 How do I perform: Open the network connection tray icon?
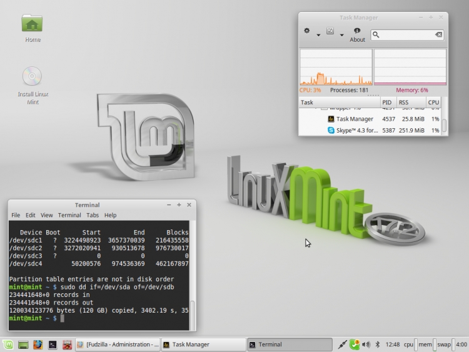[343, 344]
